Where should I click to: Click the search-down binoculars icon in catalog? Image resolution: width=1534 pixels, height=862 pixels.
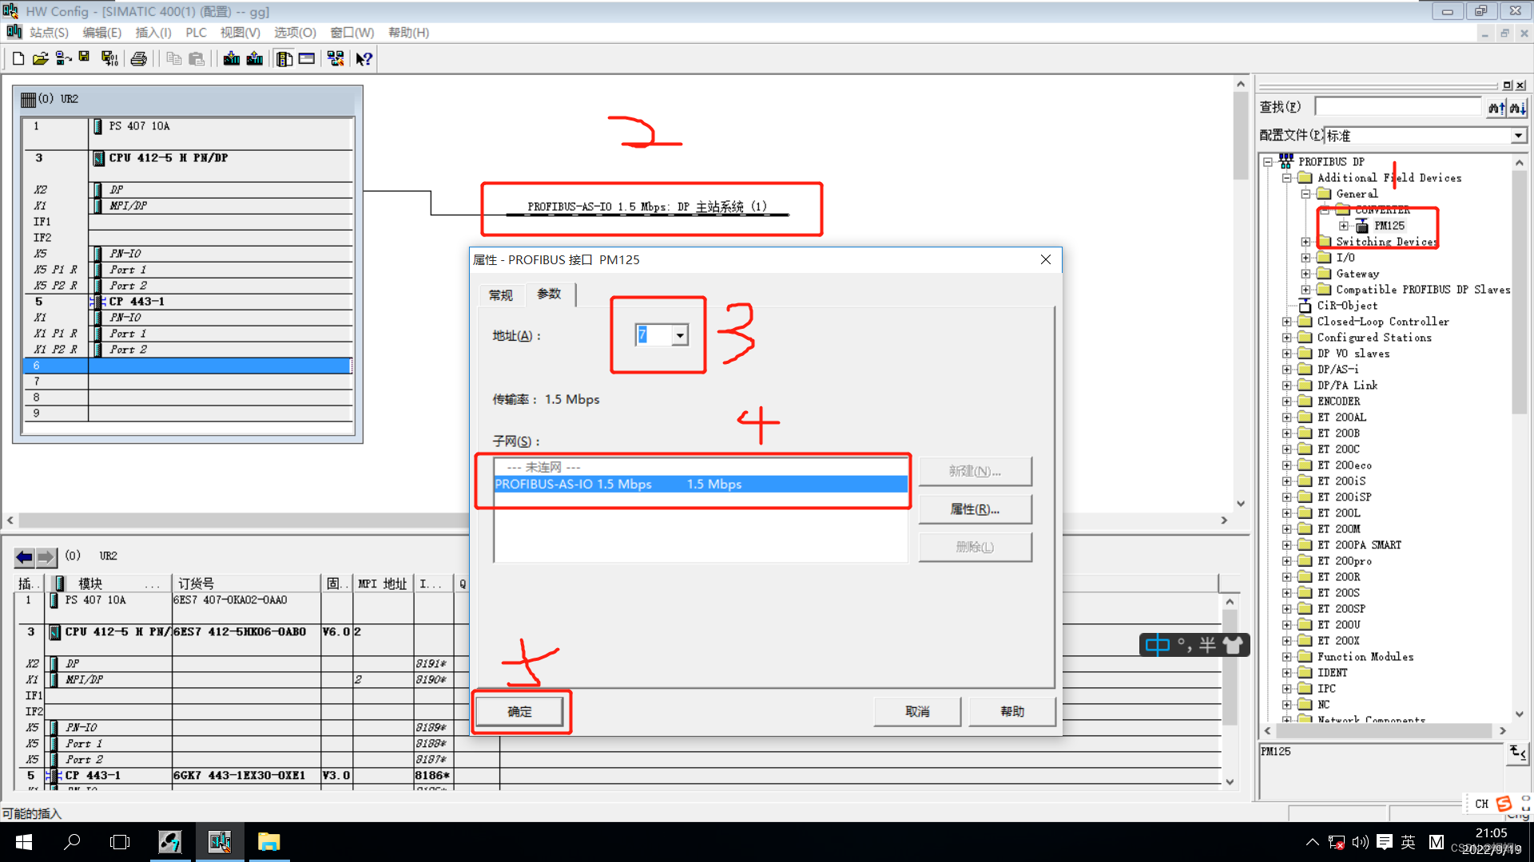pyautogui.click(x=1517, y=107)
